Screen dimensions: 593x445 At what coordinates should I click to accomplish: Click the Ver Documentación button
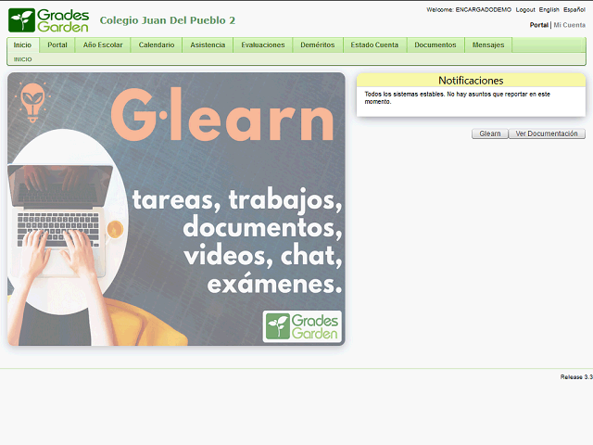point(547,133)
